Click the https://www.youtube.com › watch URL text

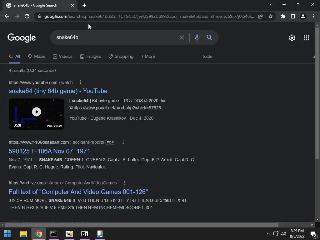tap(41, 82)
